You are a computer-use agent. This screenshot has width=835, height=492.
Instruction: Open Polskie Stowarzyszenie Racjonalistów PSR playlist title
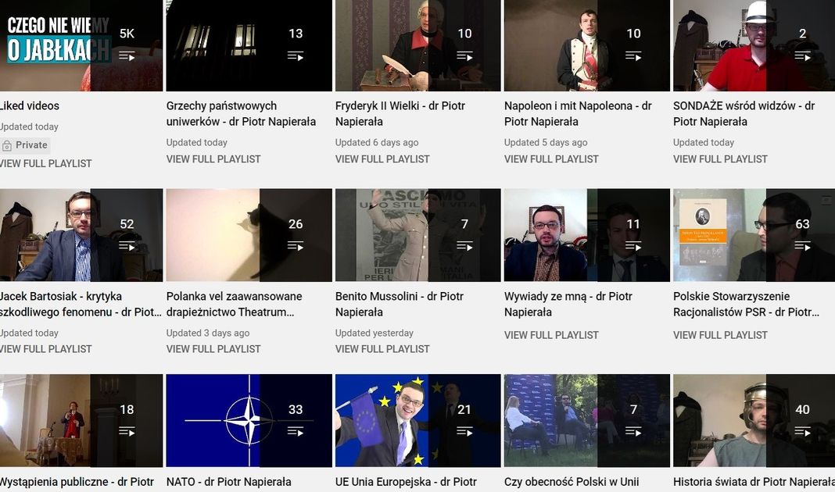pos(746,305)
